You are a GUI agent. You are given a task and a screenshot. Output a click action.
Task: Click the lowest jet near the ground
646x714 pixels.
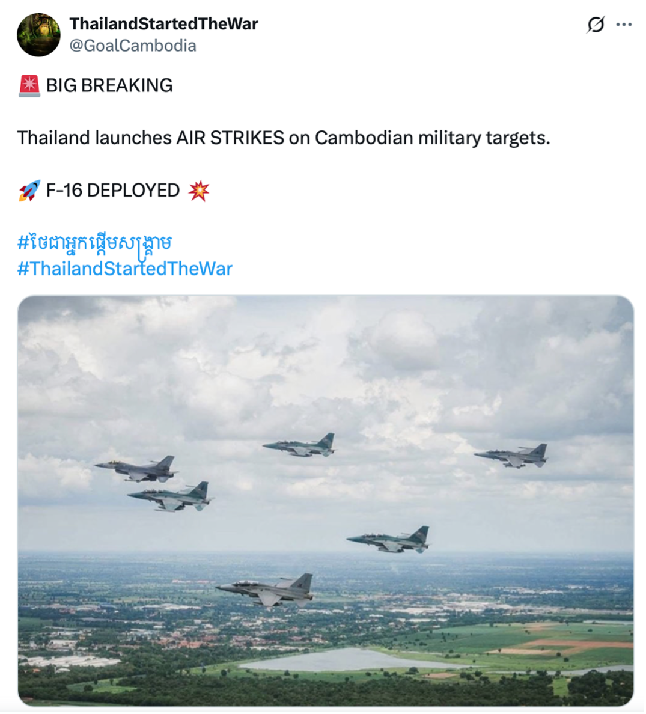pos(268,590)
